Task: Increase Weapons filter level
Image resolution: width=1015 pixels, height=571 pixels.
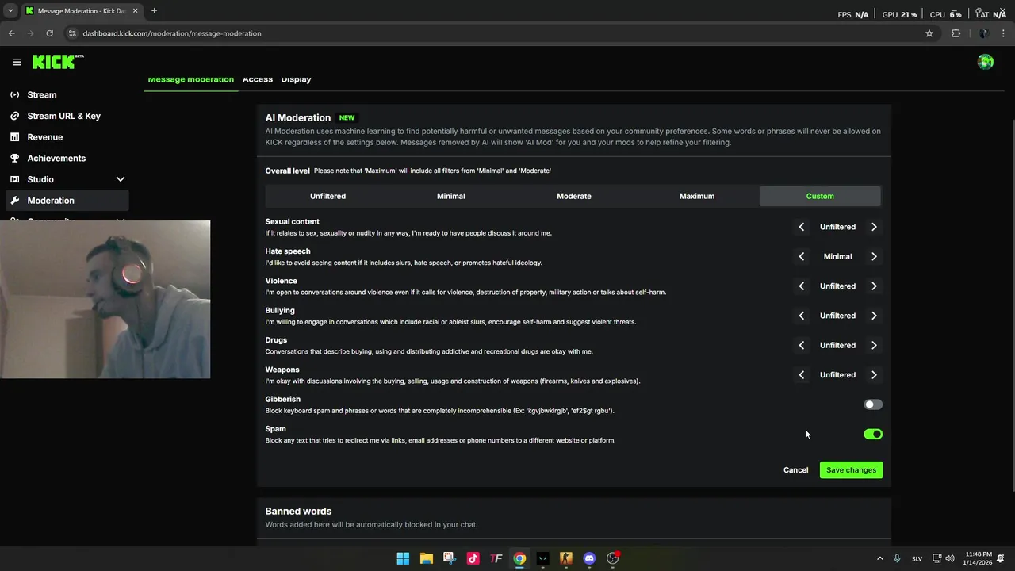Action: pyautogui.click(x=874, y=374)
